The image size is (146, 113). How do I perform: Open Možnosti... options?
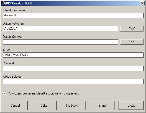[x=73, y=106]
